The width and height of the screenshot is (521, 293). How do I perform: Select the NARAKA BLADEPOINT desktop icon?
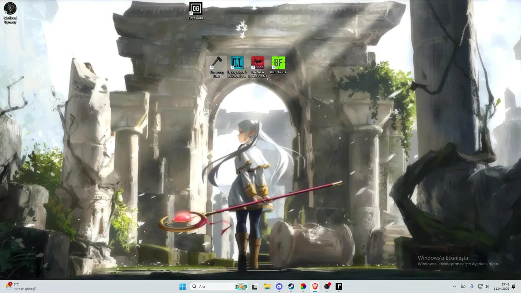[258, 67]
